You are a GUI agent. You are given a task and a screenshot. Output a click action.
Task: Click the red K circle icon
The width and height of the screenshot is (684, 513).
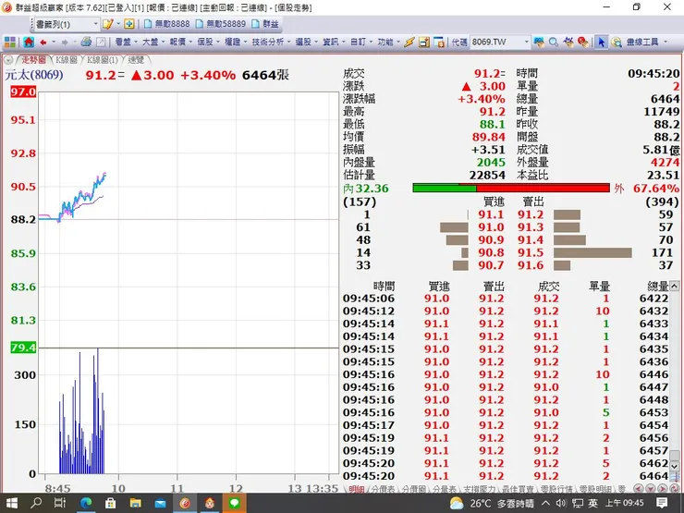[x=583, y=42]
